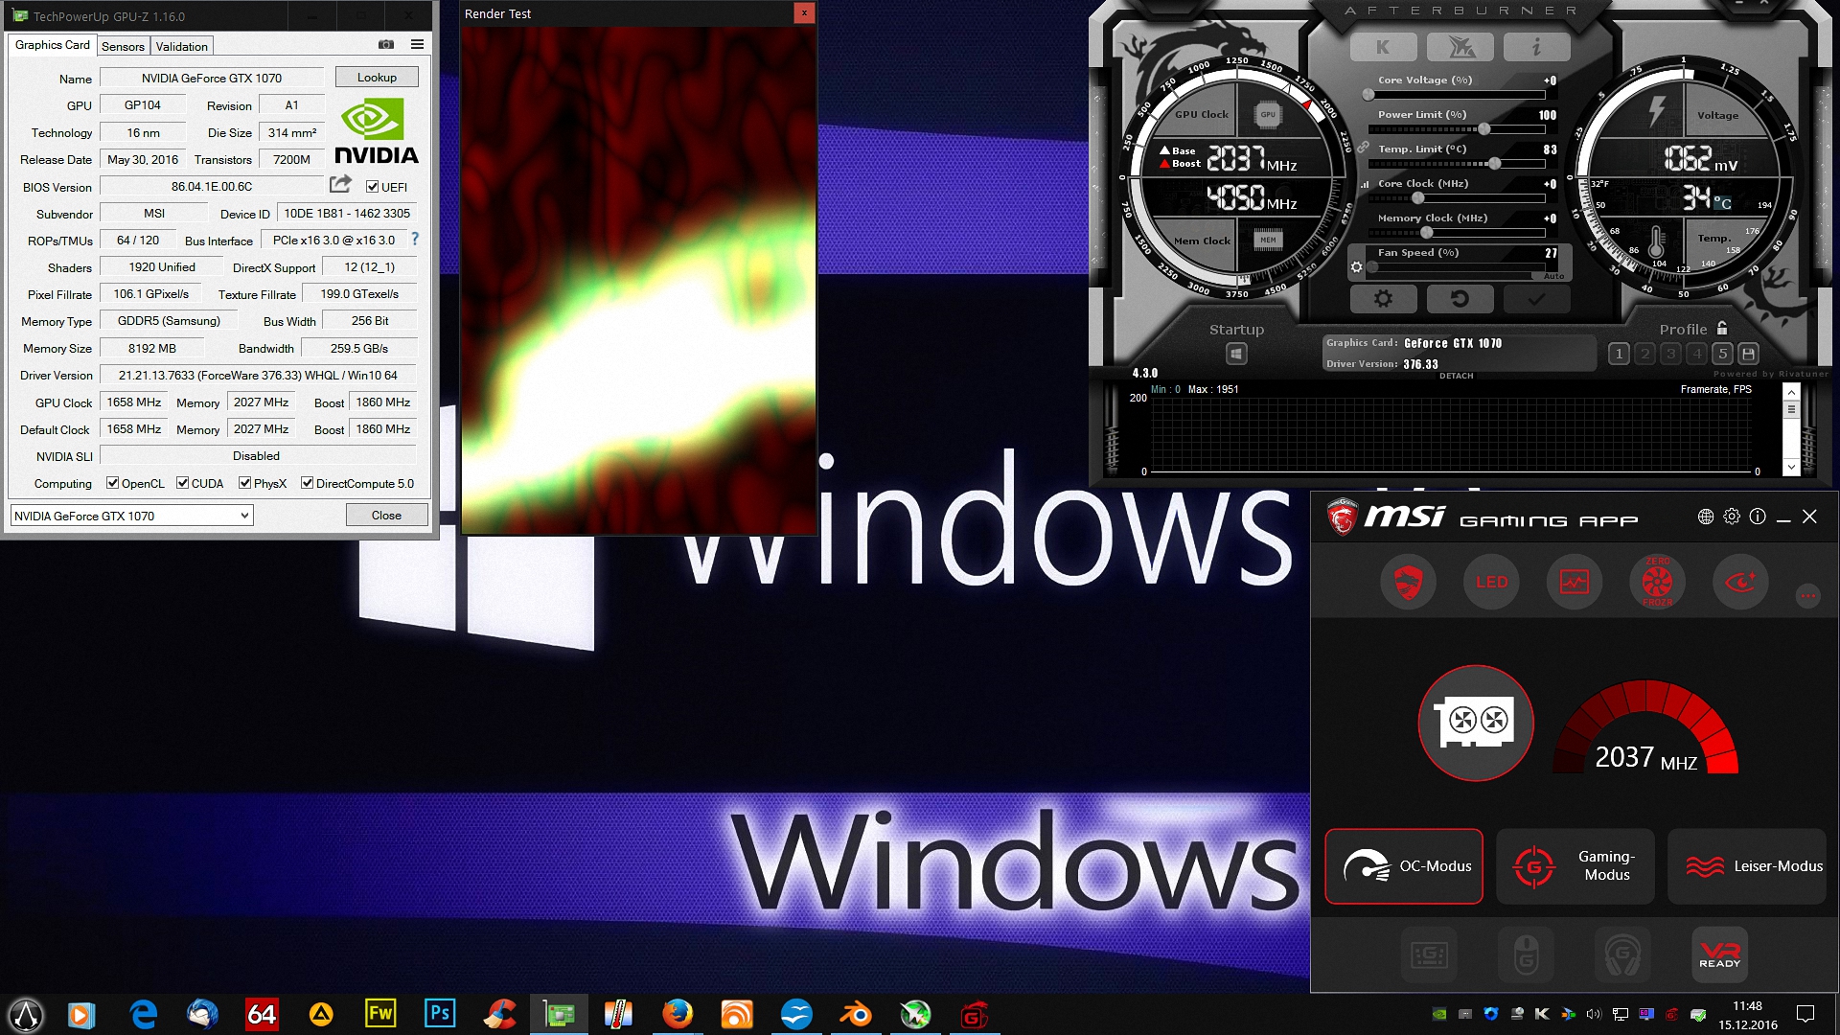Click the Lookup button

[377, 78]
